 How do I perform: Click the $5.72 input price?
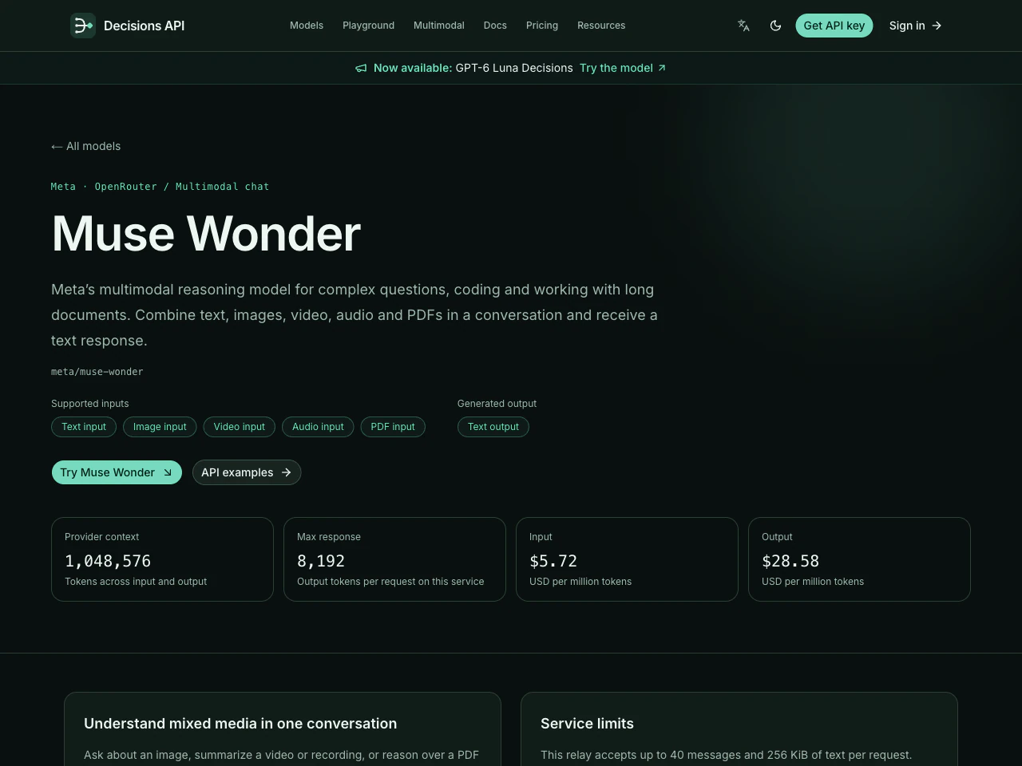(553, 561)
